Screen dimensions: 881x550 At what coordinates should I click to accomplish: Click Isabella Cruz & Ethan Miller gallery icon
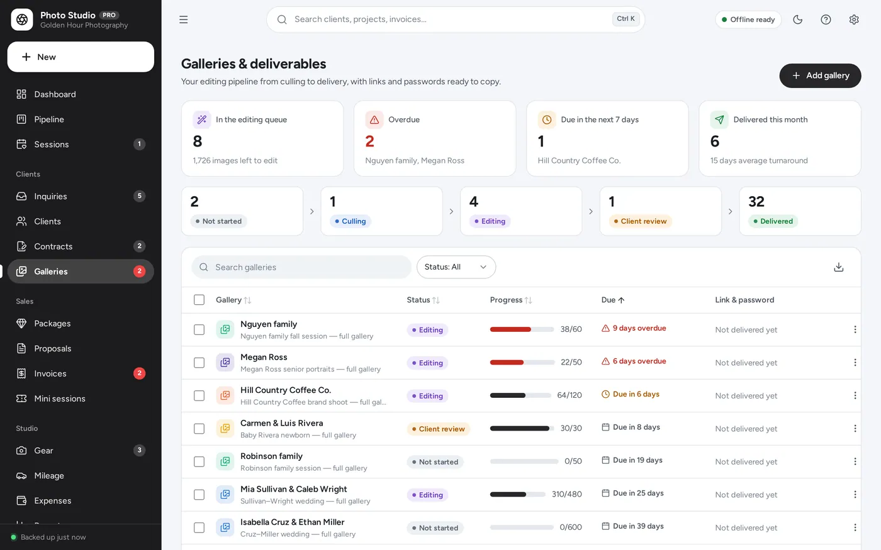[x=225, y=527]
